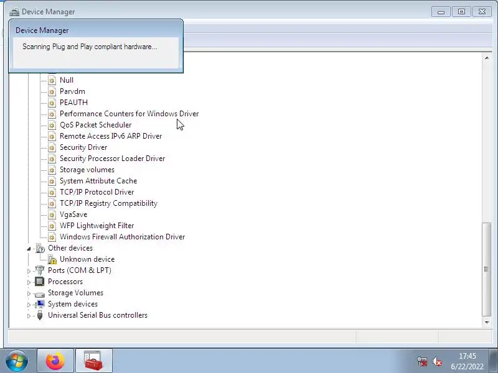Select the System devices label
The width and height of the screenshot is (498, 373).
(x=73, y=304)
